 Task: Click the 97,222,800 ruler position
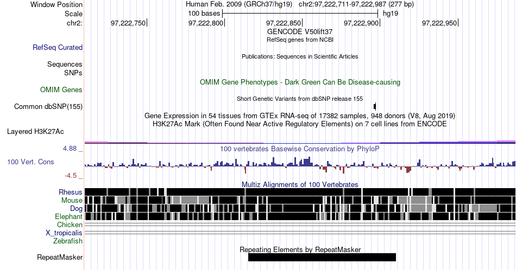pos(206,23)
